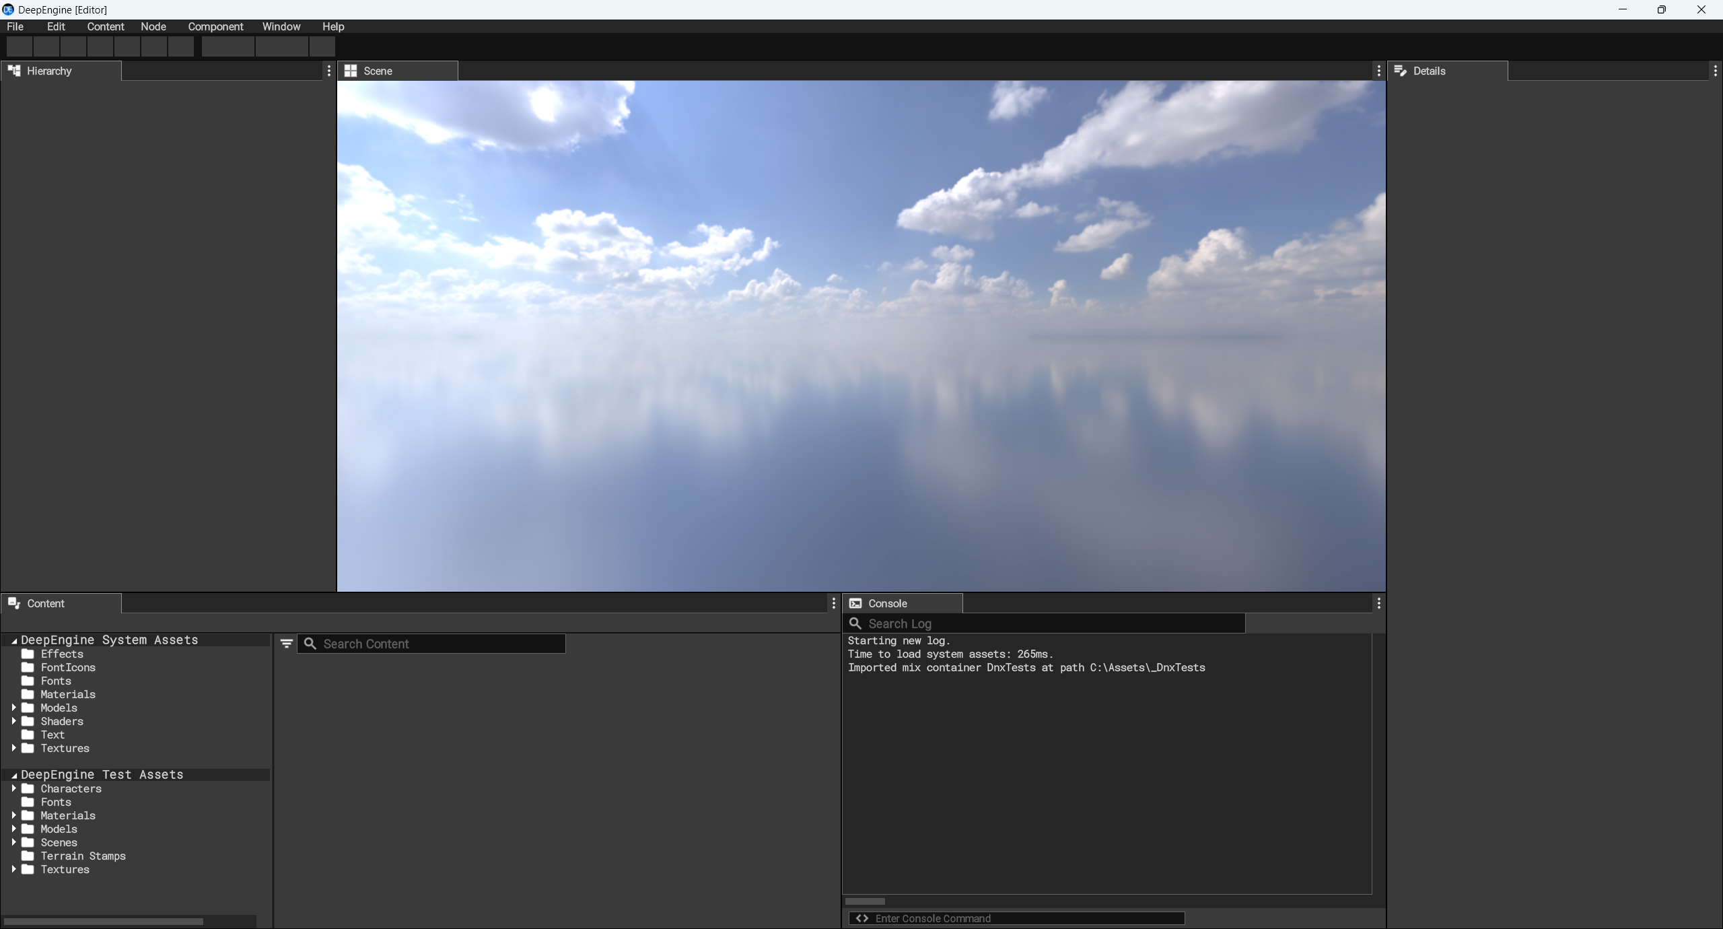1723x929 pixels.
Task: Expand Materials arrow under Test Assets
Action: click(13, 815)
